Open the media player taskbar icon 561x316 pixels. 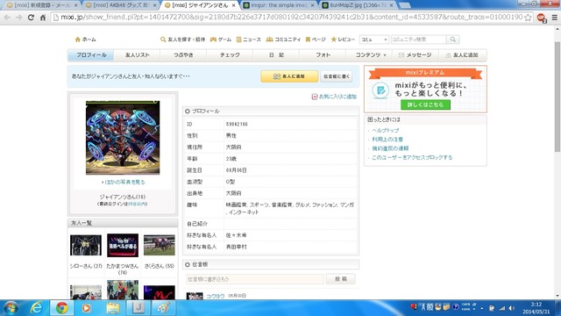point(86,308)
